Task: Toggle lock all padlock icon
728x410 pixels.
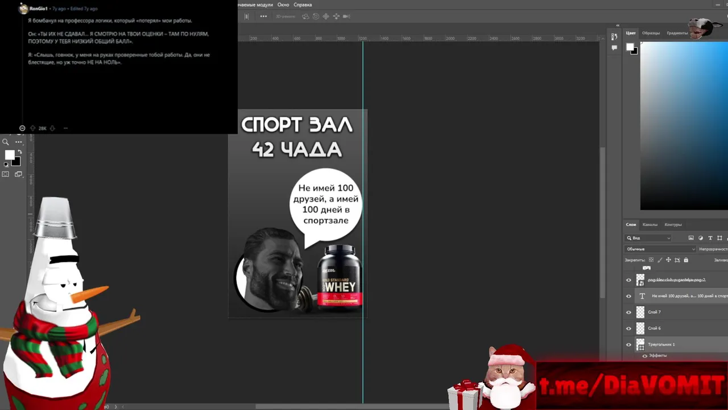Action: tap(686, 260)
